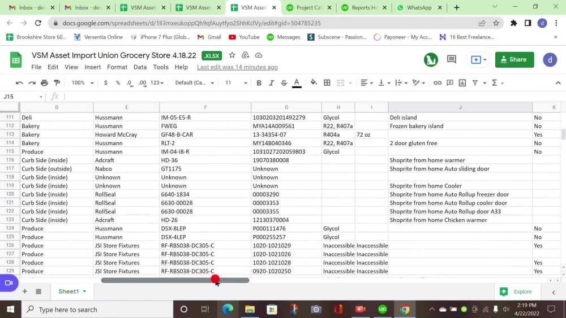Open Last edit was 14 minutes ago link

pyautogui.click(x=237, y=67)
